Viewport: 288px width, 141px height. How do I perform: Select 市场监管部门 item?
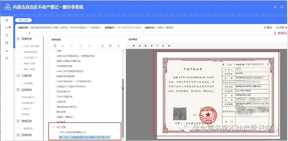coord(28,98)
